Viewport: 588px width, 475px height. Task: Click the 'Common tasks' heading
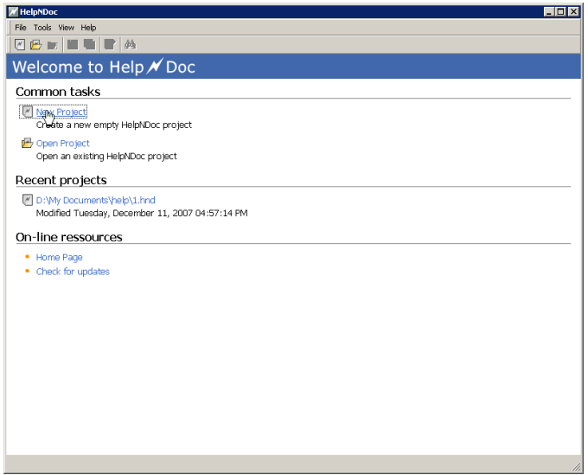coord(58,92)
